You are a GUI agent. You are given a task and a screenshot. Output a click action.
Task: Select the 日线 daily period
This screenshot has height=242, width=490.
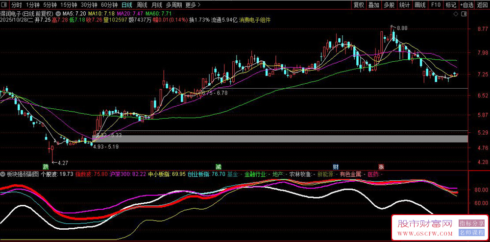tap(126, 5)
